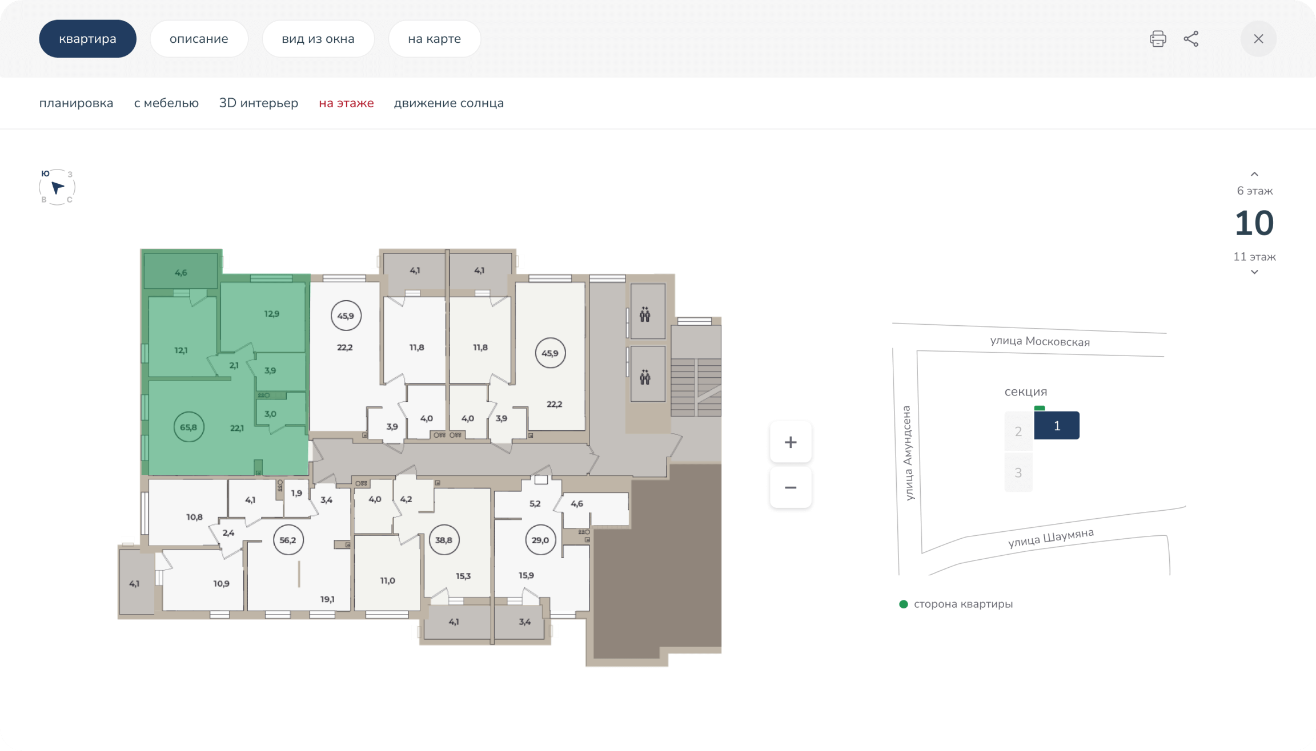Zoom in with the plus button
The image size is (1316, 751).
pyautogui.click(x=791, y=442)
